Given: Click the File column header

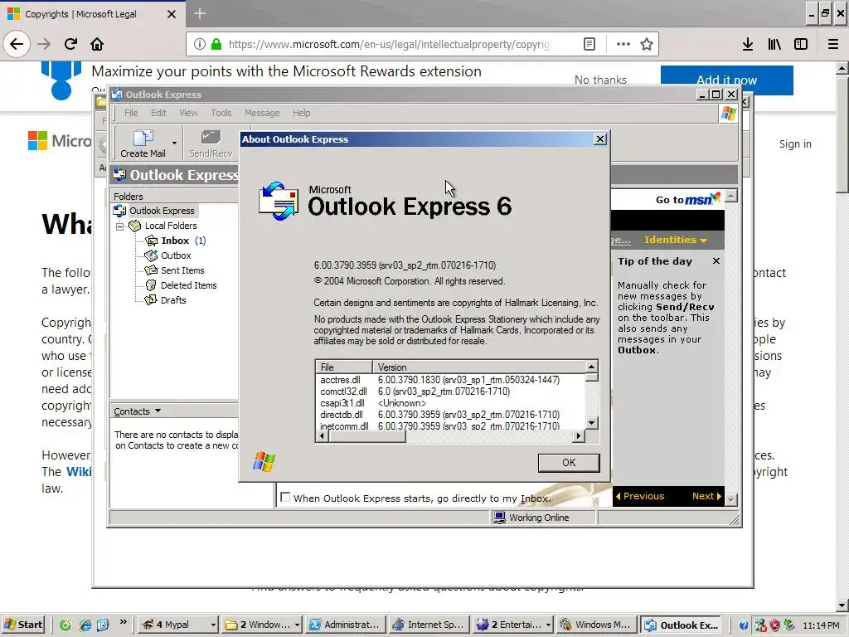Looking at the screenshot, I should click(x=344, y=367).
